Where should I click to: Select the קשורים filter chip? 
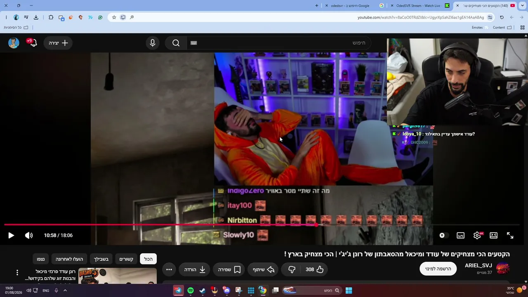click(x=126, y=259)
